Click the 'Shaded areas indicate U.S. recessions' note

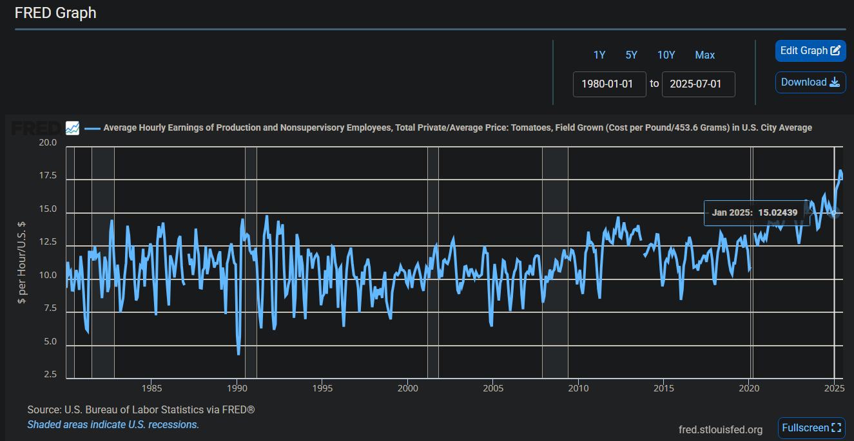(113, 425)
